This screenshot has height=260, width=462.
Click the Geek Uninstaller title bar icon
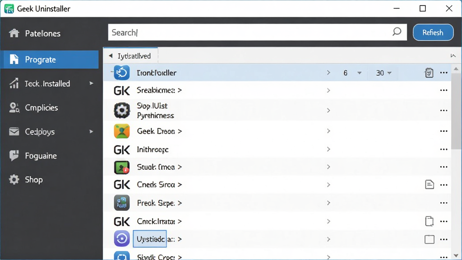point(9,9)
